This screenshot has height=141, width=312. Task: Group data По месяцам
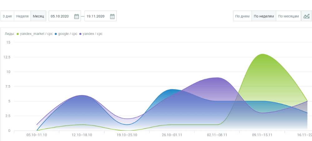coord(289,16)
